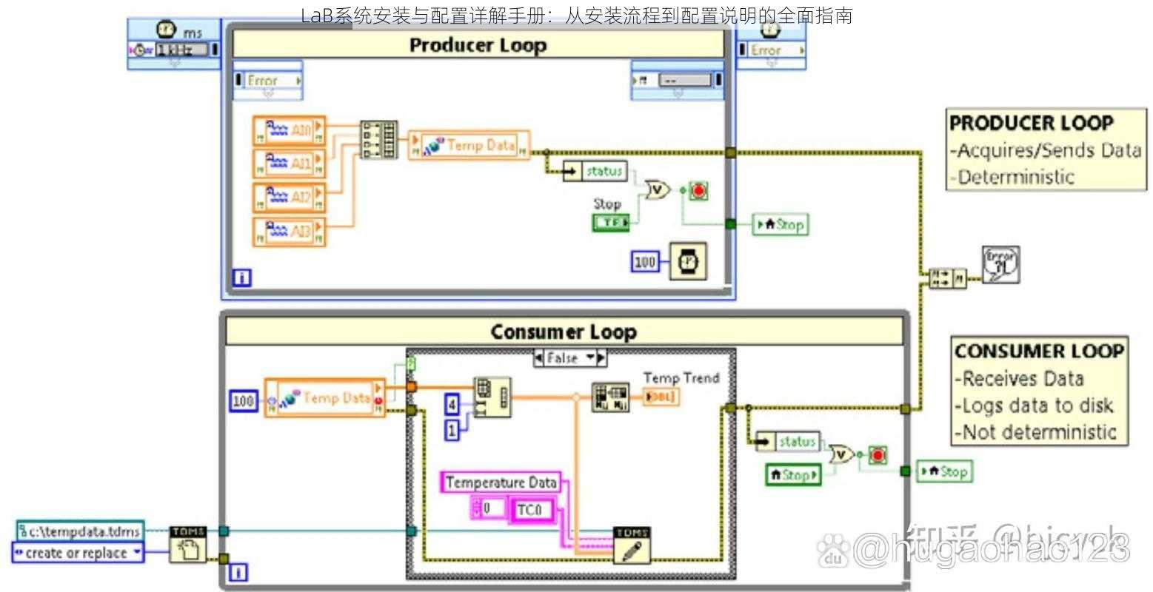The width and height of the screenshot is (1153, 592).
Task: Click the AI2 shared variable node
Action: 290,198
